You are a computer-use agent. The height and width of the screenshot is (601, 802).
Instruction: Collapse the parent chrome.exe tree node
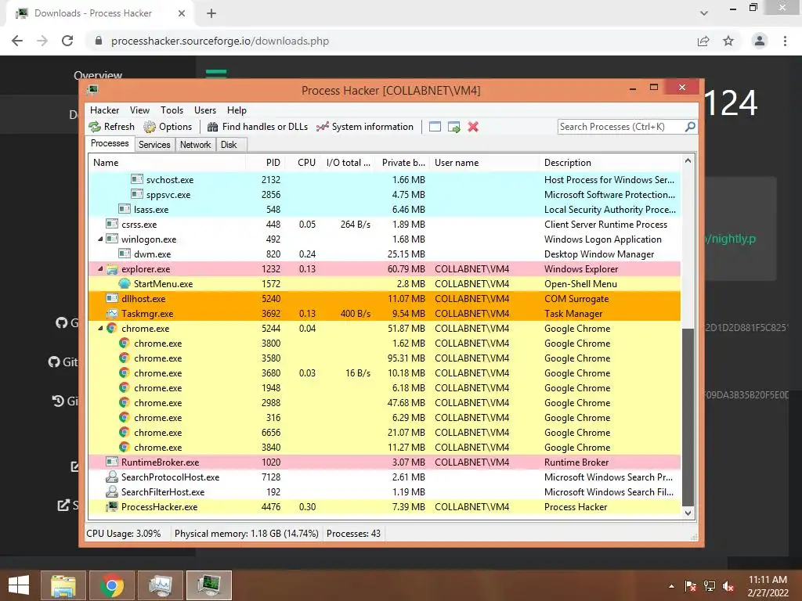[100, 329]
